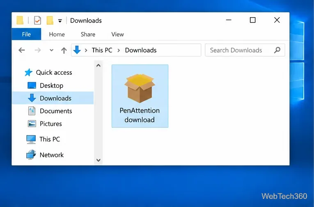Screen dimensions: 314x207
Task: Open the File tab
Action: click(26, 34)
